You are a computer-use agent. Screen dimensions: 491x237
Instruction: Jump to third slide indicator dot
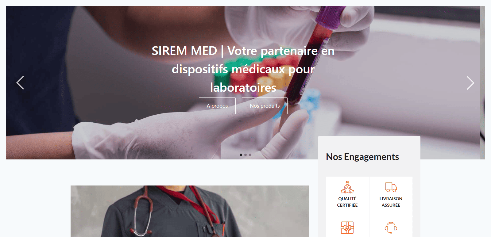(250, 155)
